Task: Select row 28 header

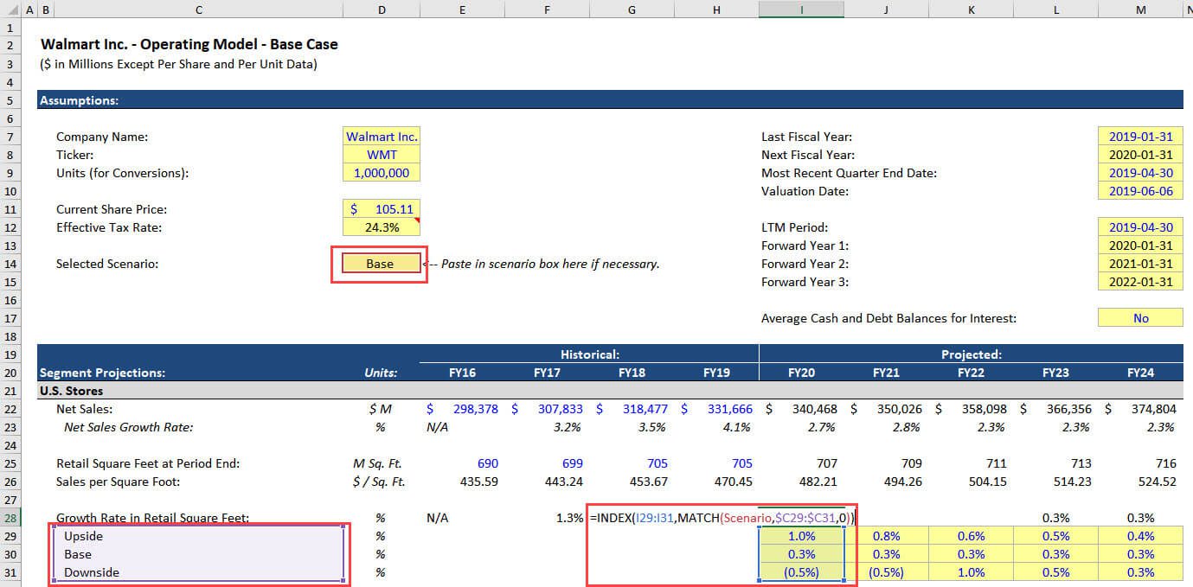Action: tap(10, 518)
